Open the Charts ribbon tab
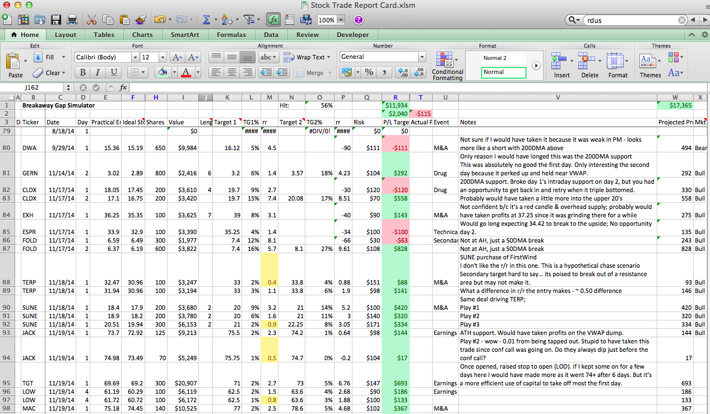Screen dimensions: 710x414 click(x=142, y=35)
